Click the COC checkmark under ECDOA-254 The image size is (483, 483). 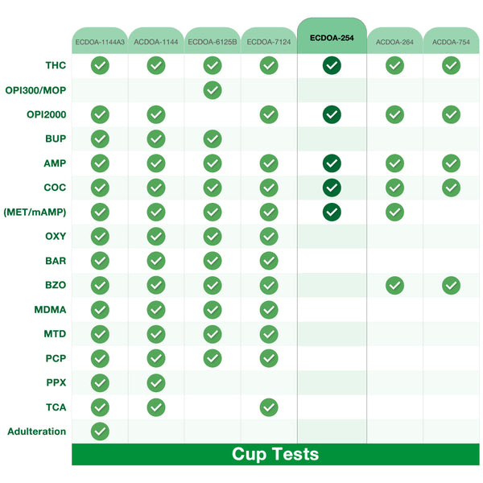(331, 188)
